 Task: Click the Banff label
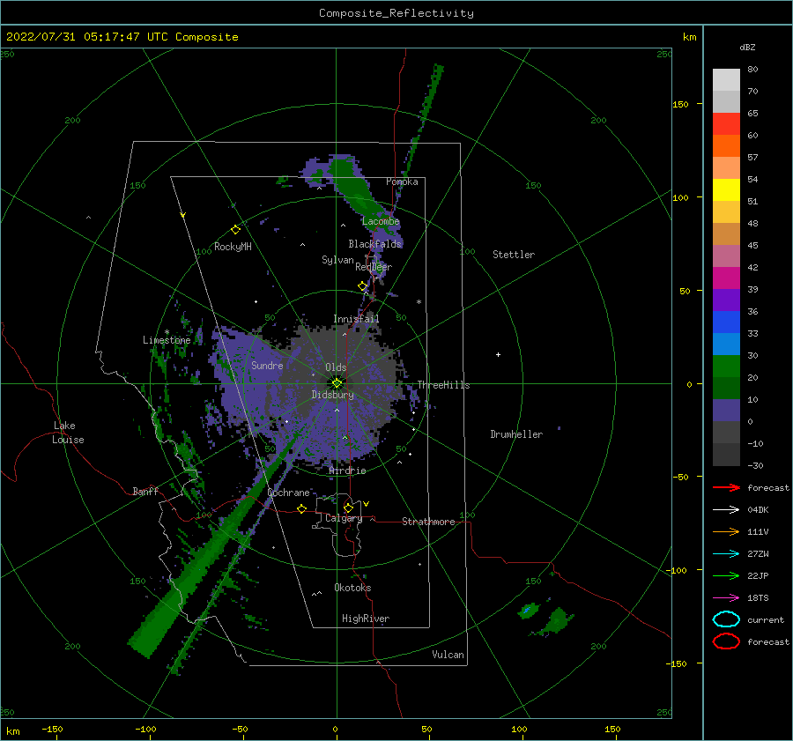145,491
